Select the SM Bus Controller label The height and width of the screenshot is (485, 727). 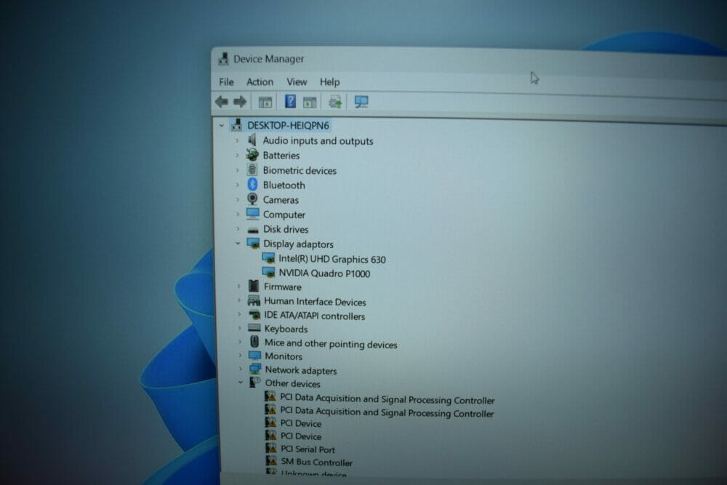[317, 462]
